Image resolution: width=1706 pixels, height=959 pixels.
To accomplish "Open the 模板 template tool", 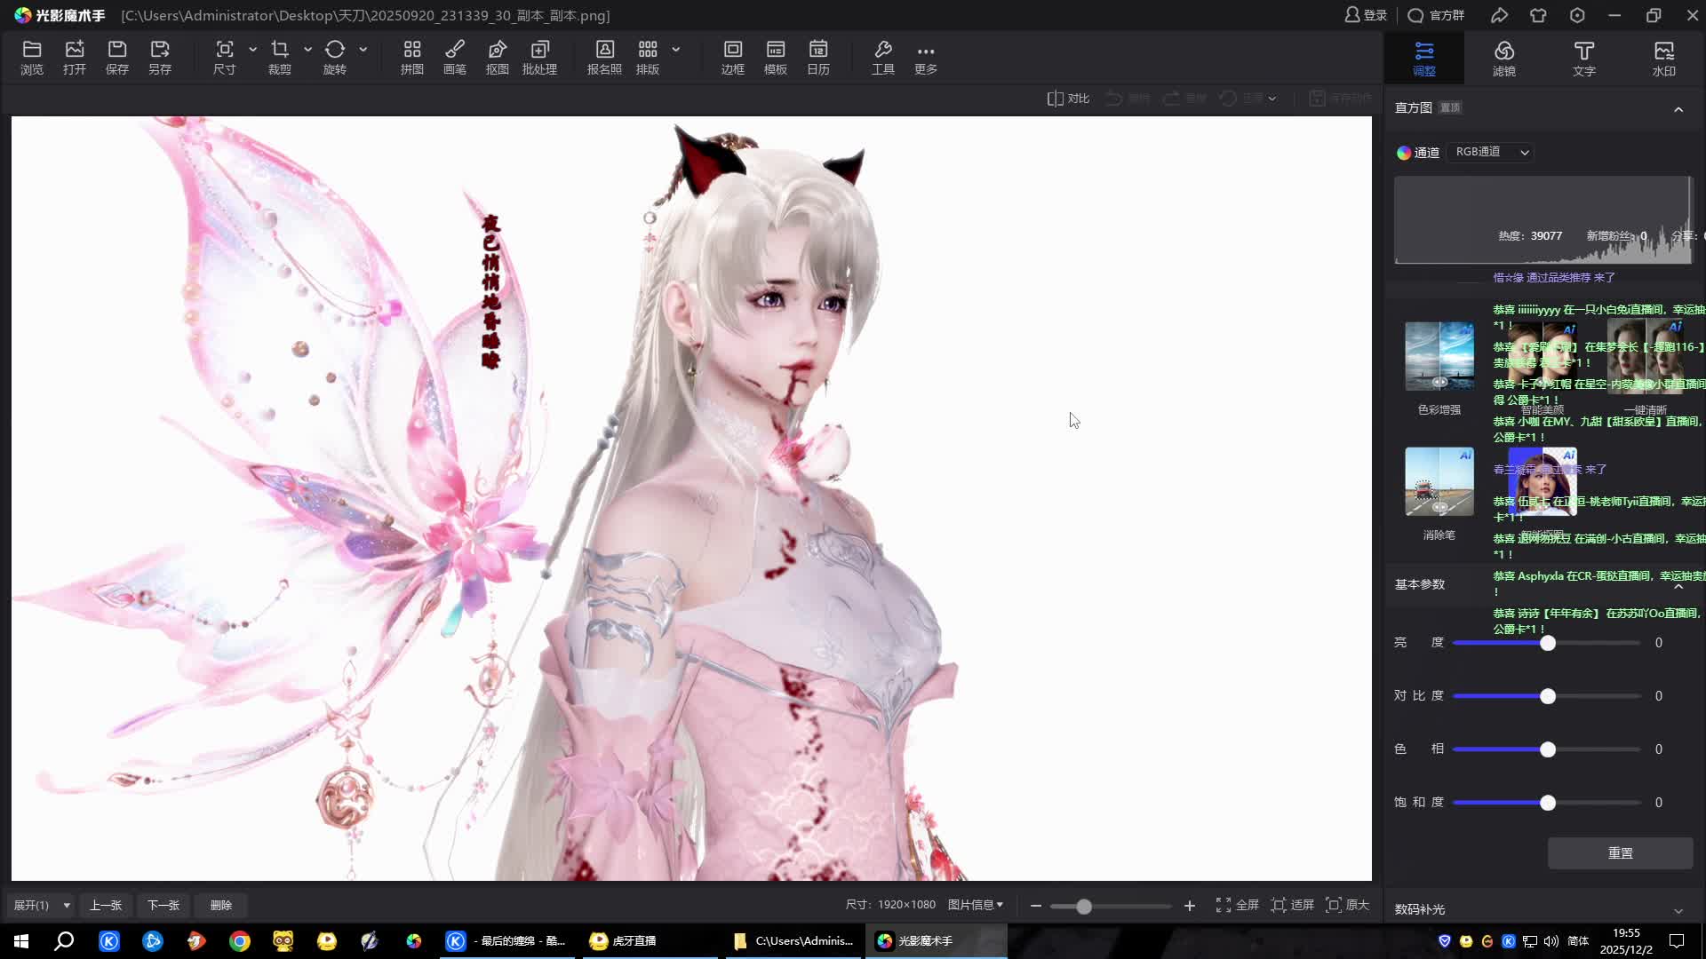I will click(775, 57).
